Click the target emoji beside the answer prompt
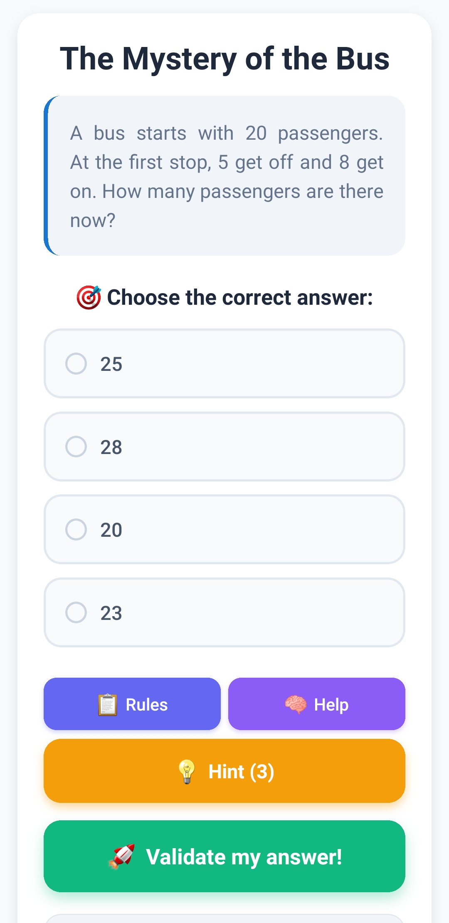This screenshot has width=449, height=923. 89,297
